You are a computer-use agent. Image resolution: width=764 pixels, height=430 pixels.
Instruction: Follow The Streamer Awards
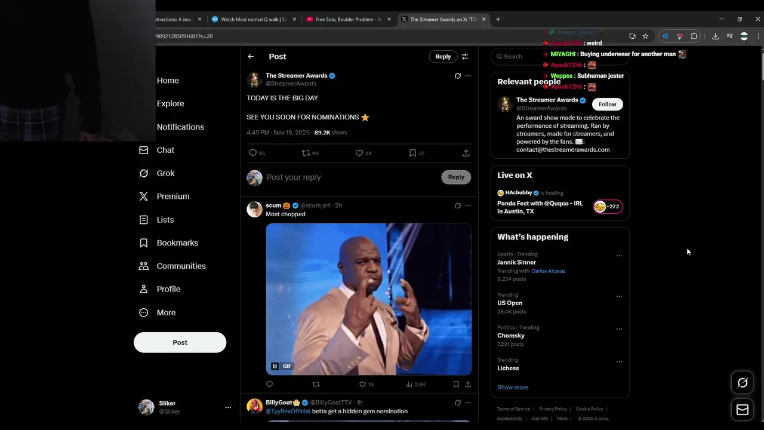[608, 104]
